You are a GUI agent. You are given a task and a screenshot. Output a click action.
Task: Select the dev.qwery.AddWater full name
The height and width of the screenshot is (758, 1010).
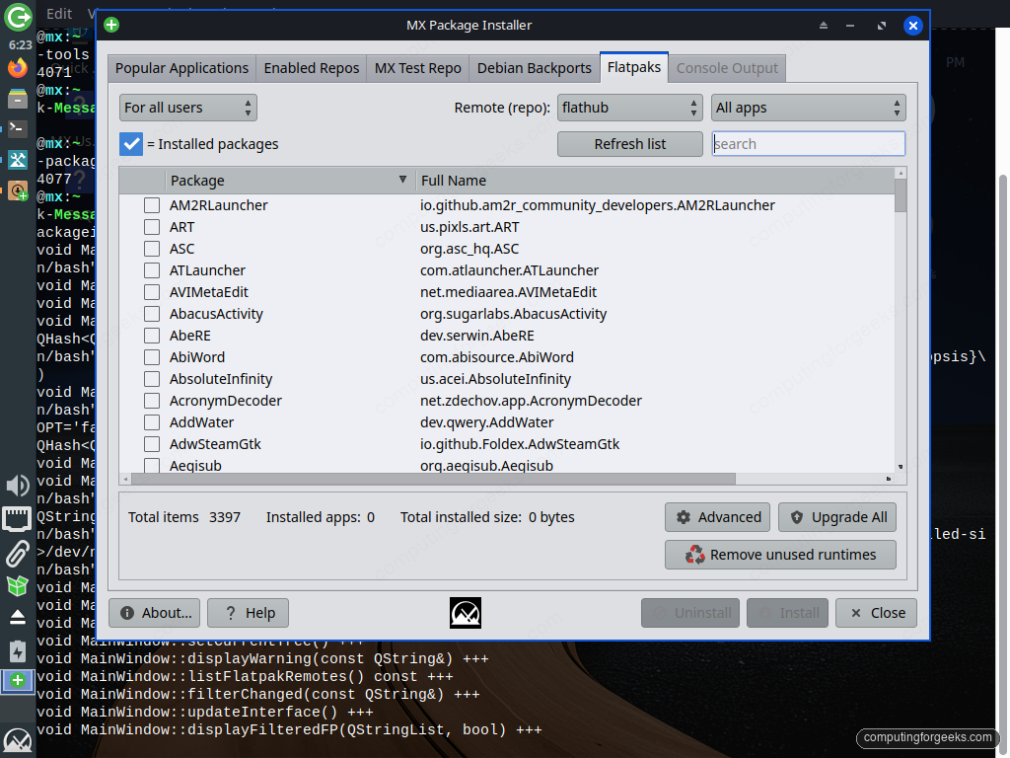click(x=486, y=422)
